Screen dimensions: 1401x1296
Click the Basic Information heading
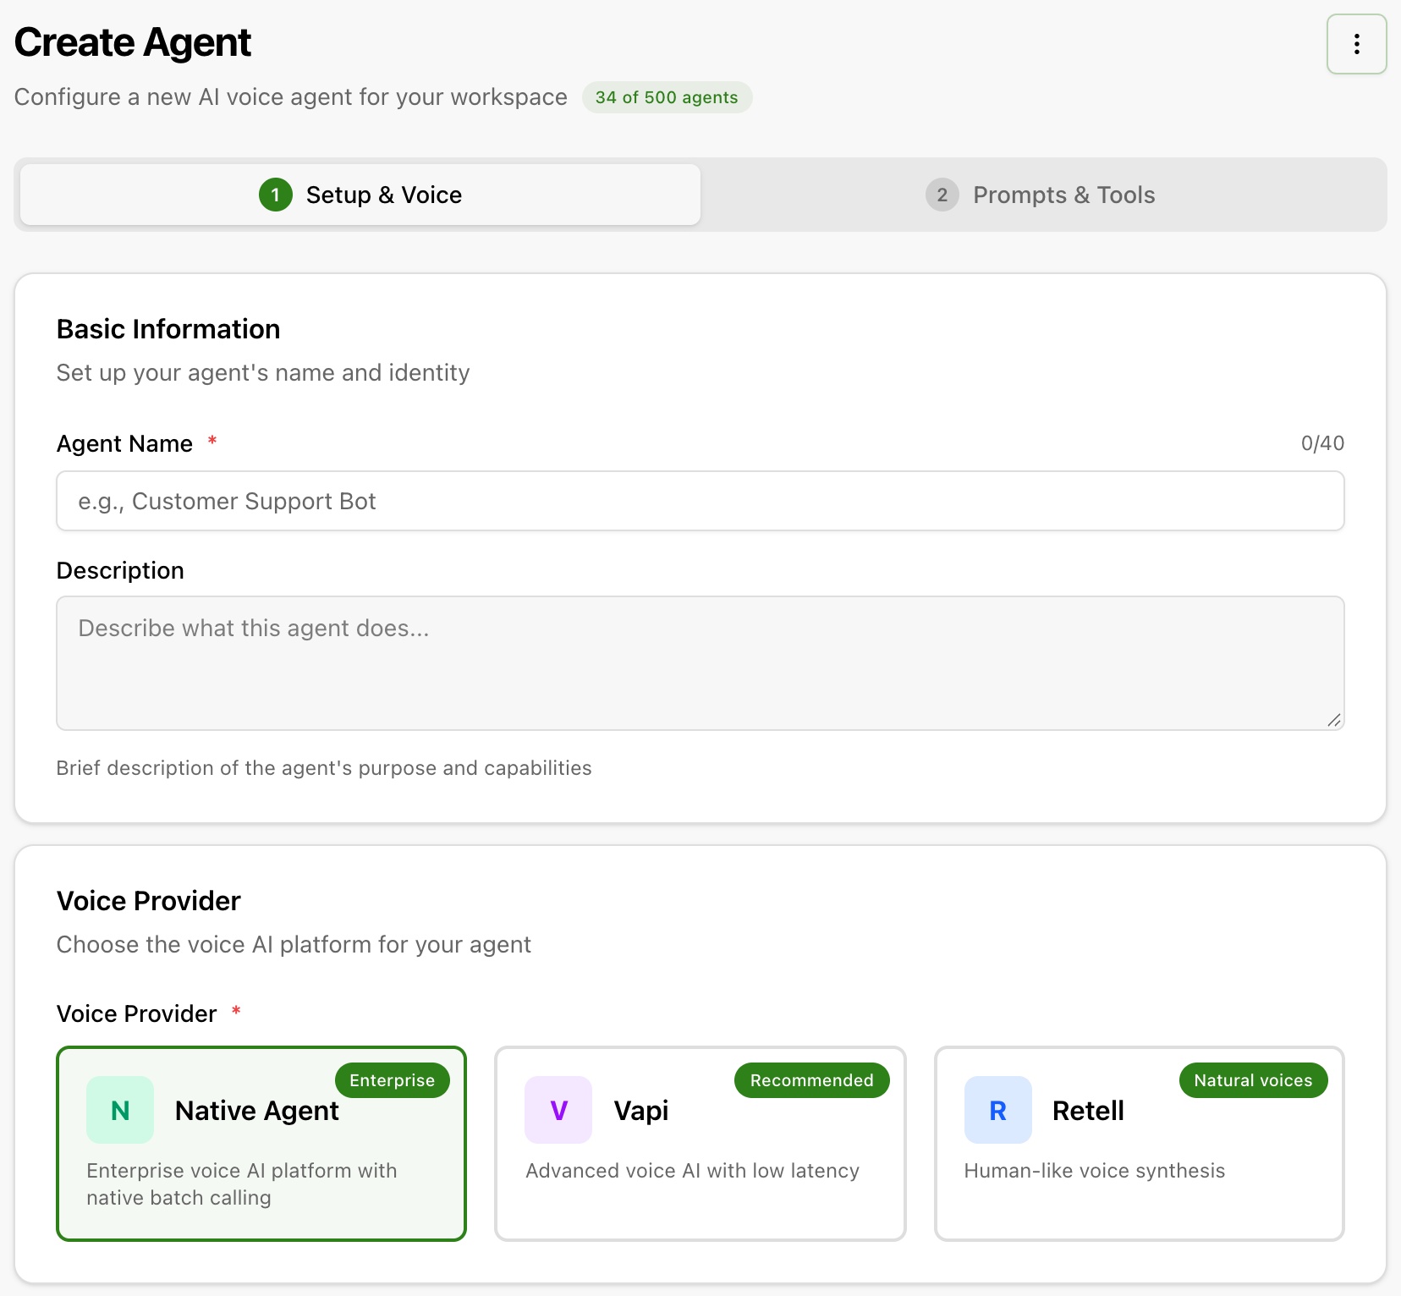pos(168,329)
